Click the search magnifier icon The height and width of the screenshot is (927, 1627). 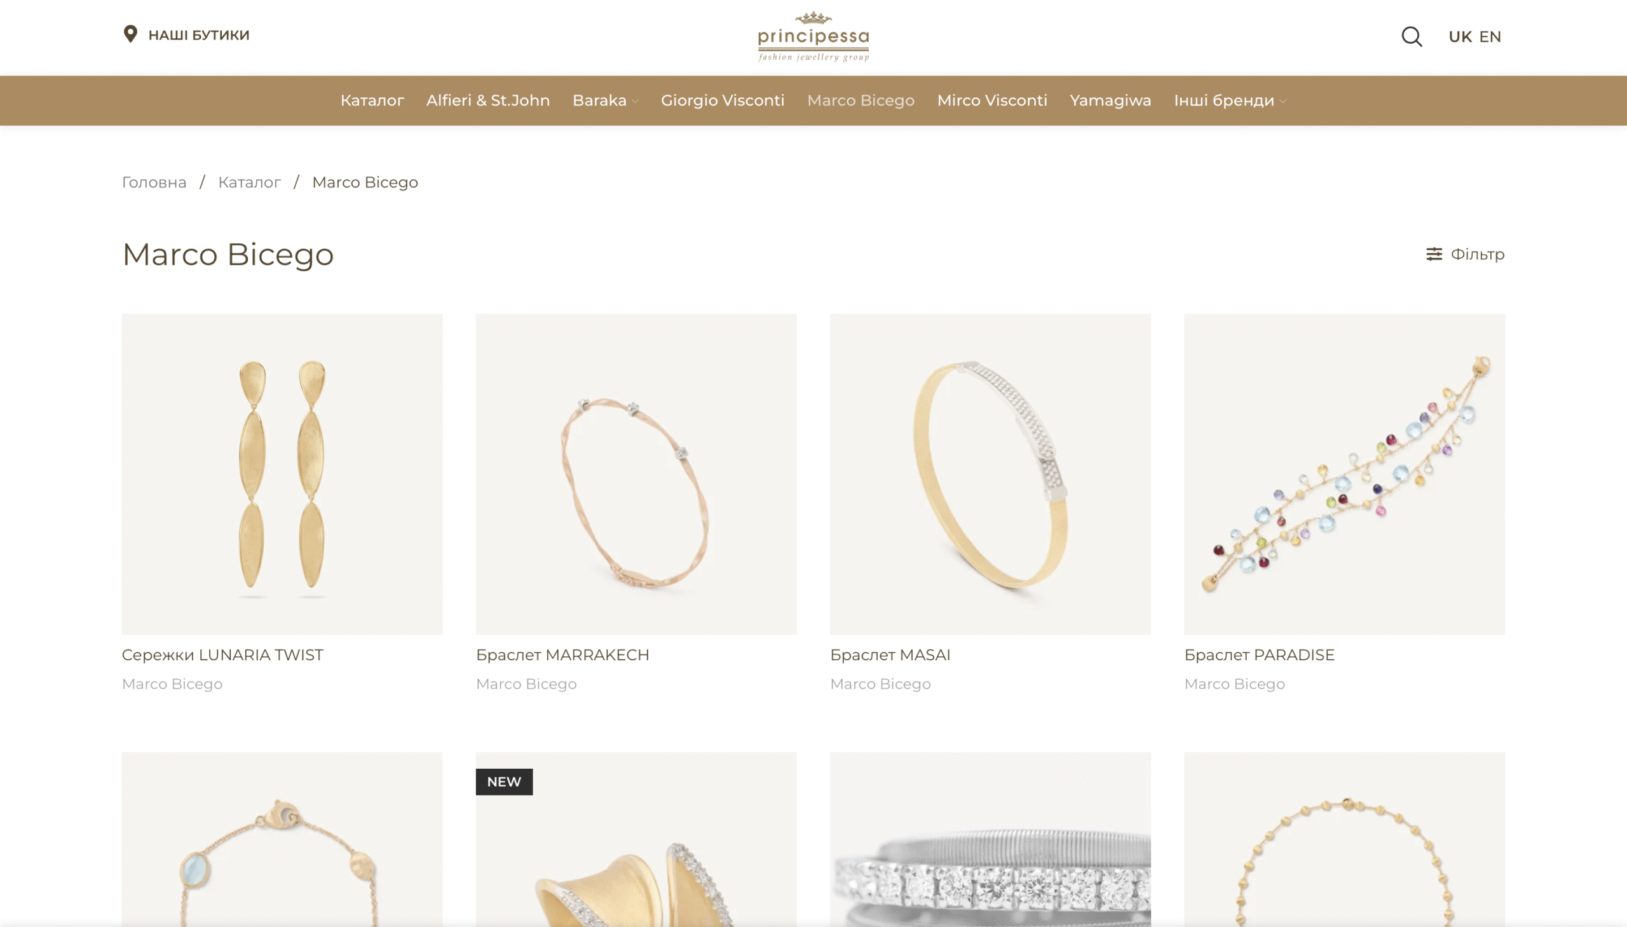coord(1411,36)
